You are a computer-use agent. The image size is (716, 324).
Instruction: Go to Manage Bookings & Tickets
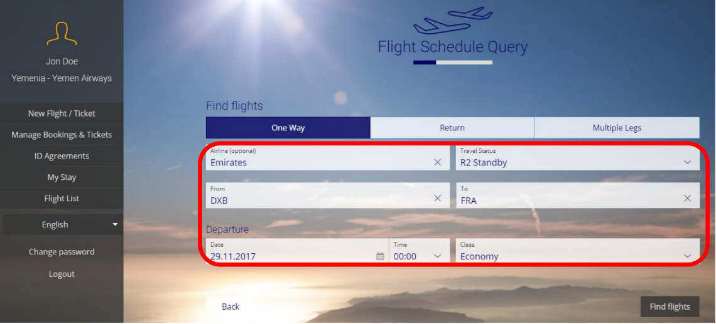[x=62, y=135]
